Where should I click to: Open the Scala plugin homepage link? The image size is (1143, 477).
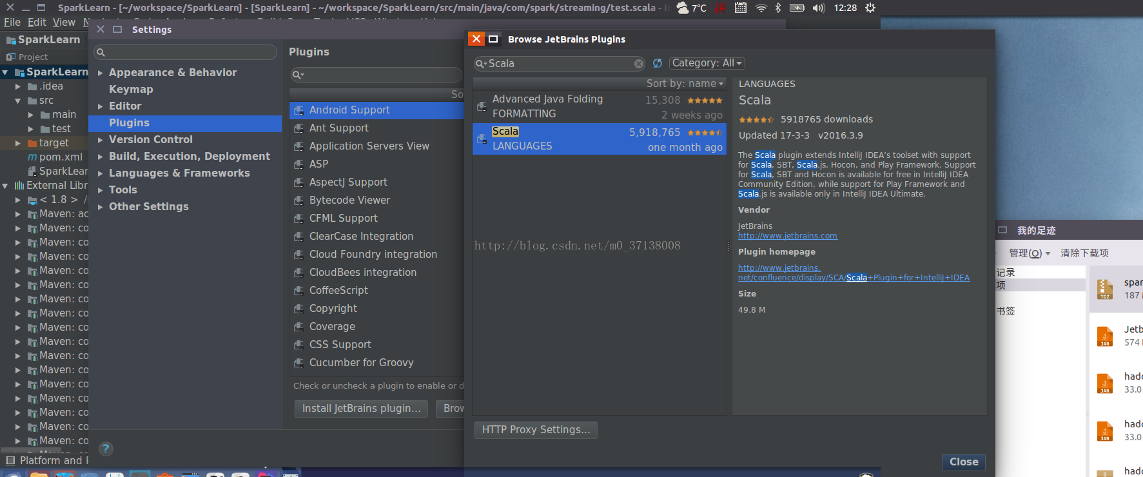click(854, 273)
